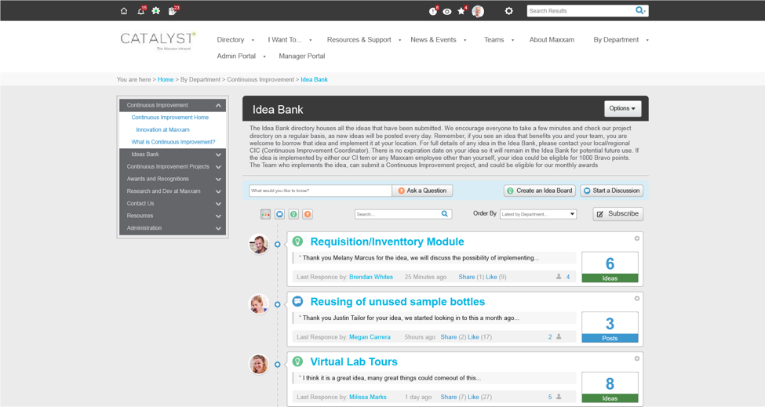Image resolution: width=765 pixels, height=407 pixels.
Task: Click the Catalyst logo
Action: [x=158, y=41]
